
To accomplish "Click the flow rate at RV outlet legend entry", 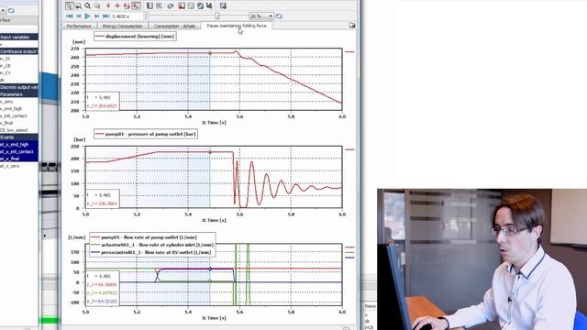I will (x=150, y=252).
